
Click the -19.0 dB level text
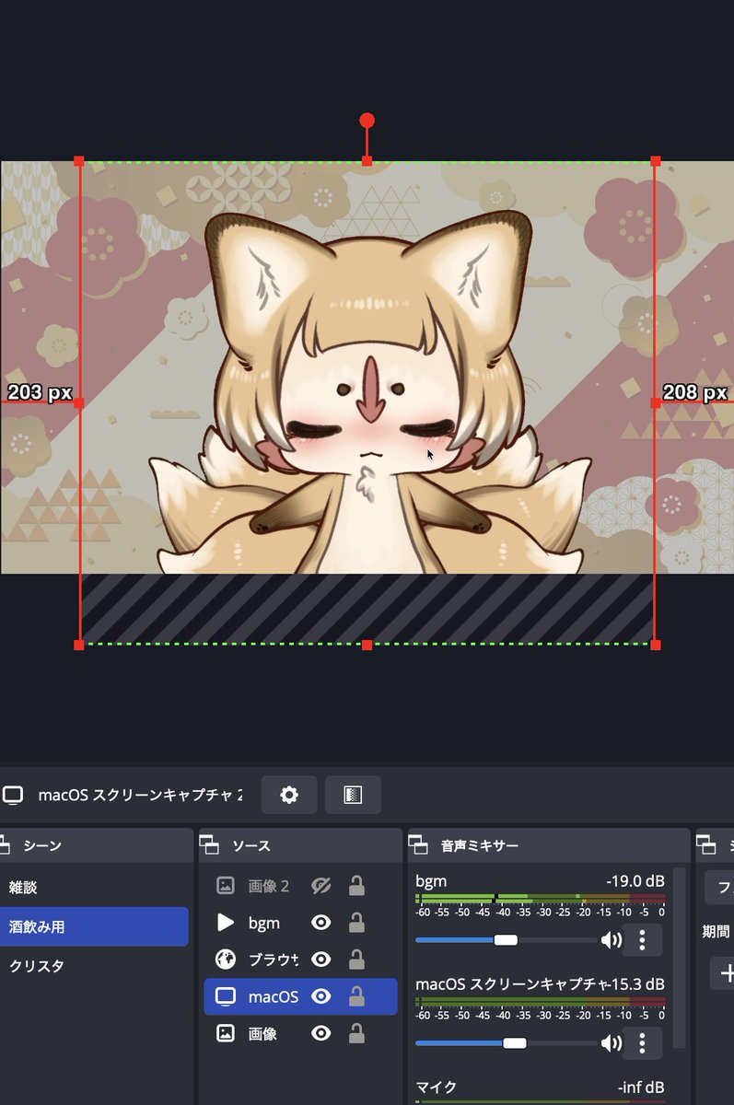pyautogui.click(x=635, y=880)
